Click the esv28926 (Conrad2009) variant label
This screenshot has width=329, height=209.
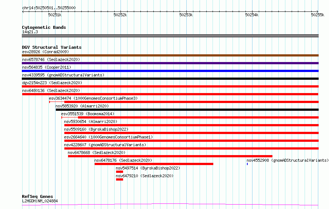[45, 52]
